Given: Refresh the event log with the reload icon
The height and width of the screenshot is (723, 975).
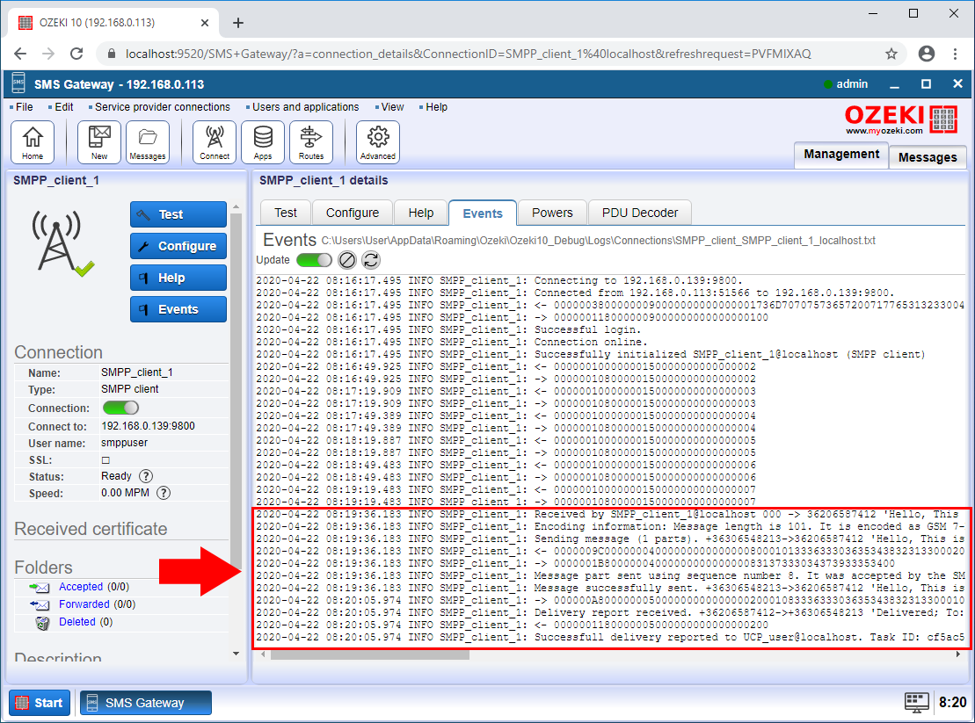Looking at the screenshot, I should point(371,260).
